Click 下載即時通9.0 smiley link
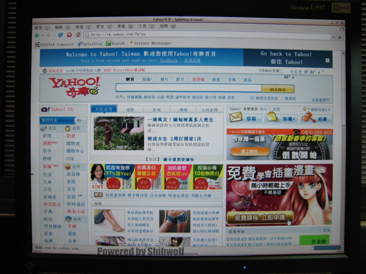This screenshot has height=274, width=366. (317, 109)
